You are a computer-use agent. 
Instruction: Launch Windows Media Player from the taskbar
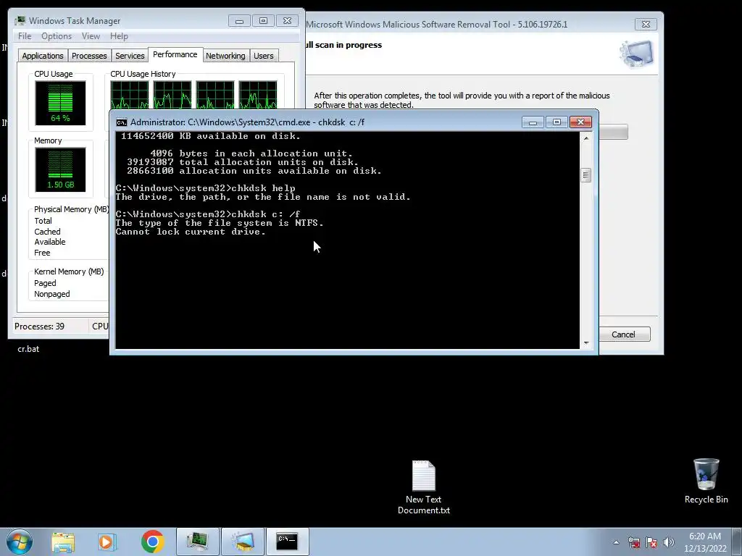click(107, 542)
